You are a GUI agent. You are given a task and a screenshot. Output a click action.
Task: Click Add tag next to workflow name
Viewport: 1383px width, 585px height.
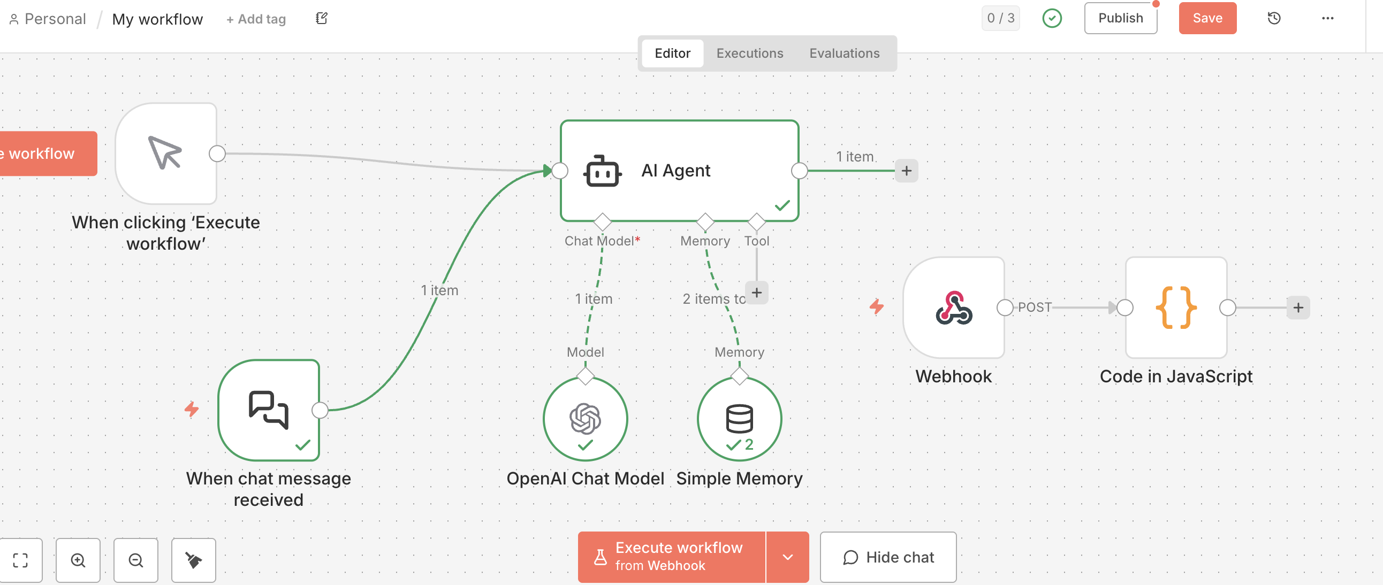[x=256, y=19]
